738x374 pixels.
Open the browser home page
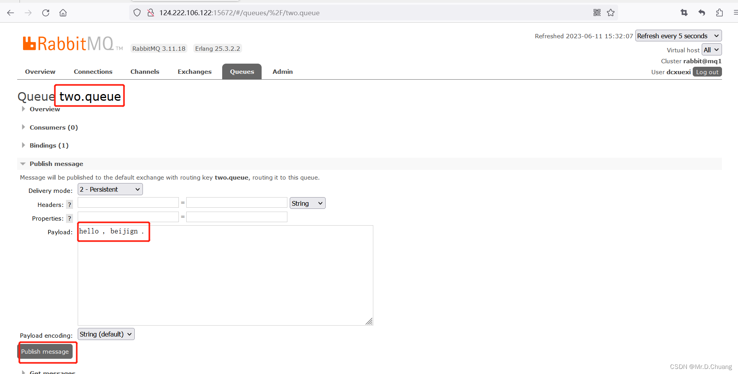pos(63,13)
